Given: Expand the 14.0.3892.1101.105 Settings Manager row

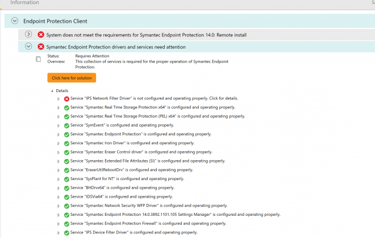Looking at the screenshot, I should click(x=58, y=215).
